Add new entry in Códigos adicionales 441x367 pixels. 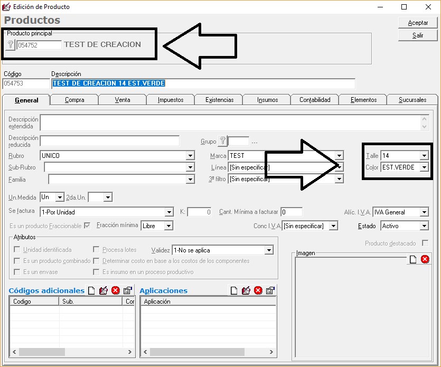[91, 290]
